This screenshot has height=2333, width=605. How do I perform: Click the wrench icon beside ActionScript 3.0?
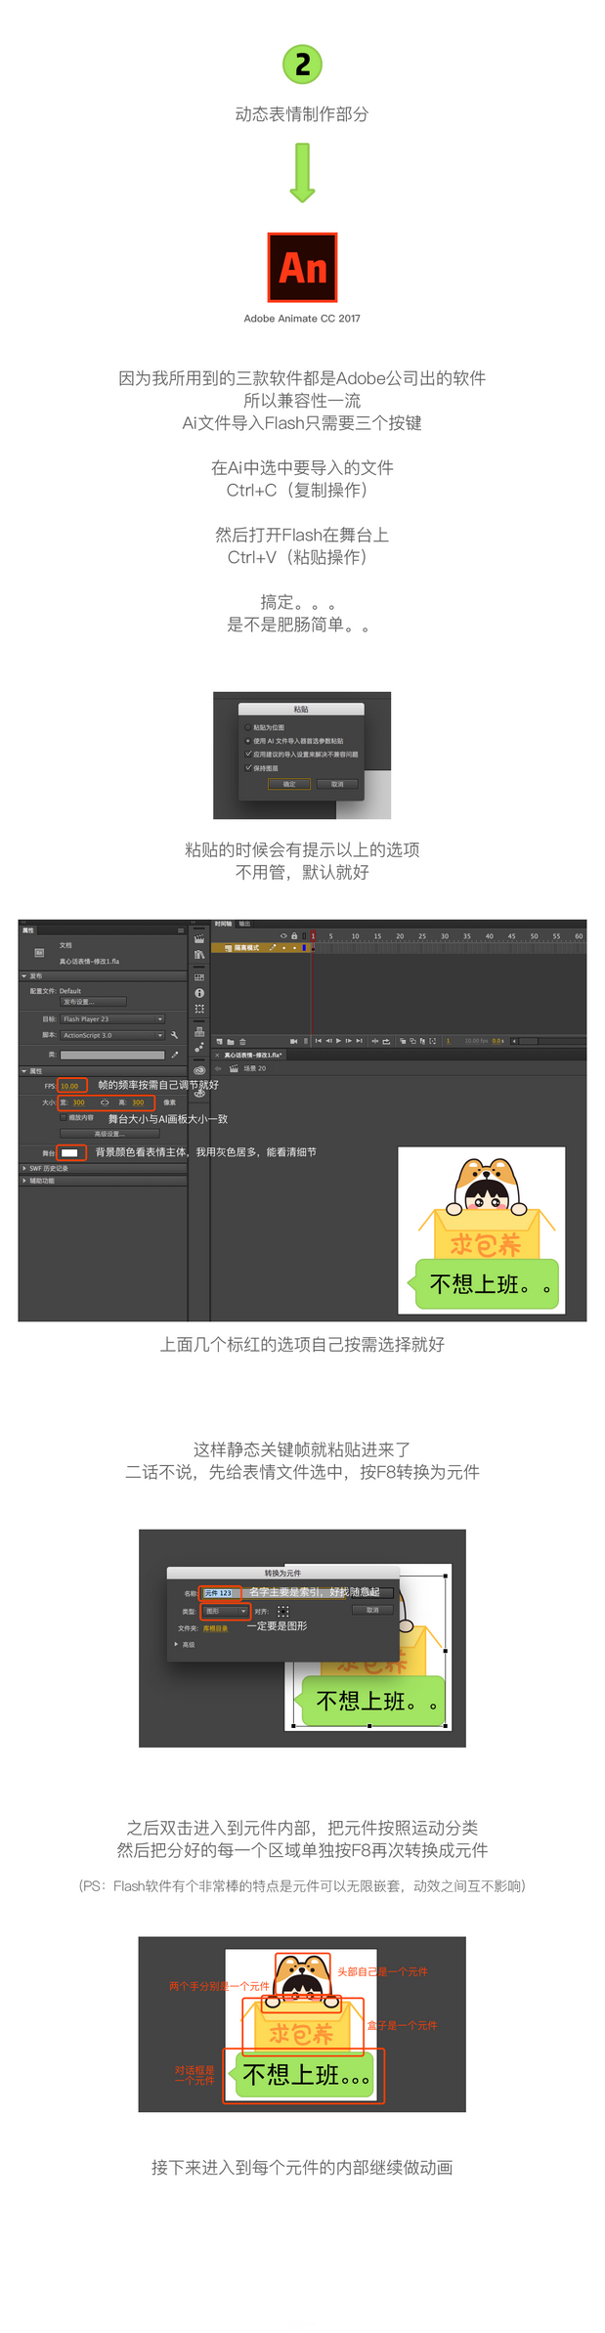pyautogui.click(x=174, y=1035)
